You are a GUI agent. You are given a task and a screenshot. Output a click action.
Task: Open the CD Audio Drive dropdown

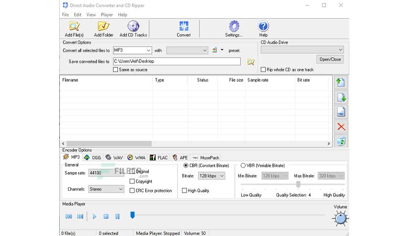tap(302, 50)
